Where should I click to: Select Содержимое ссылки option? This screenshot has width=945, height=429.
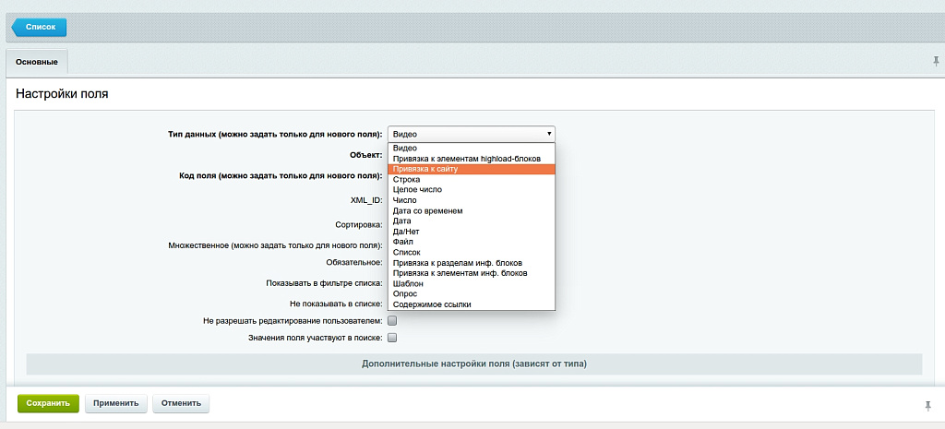431,304
